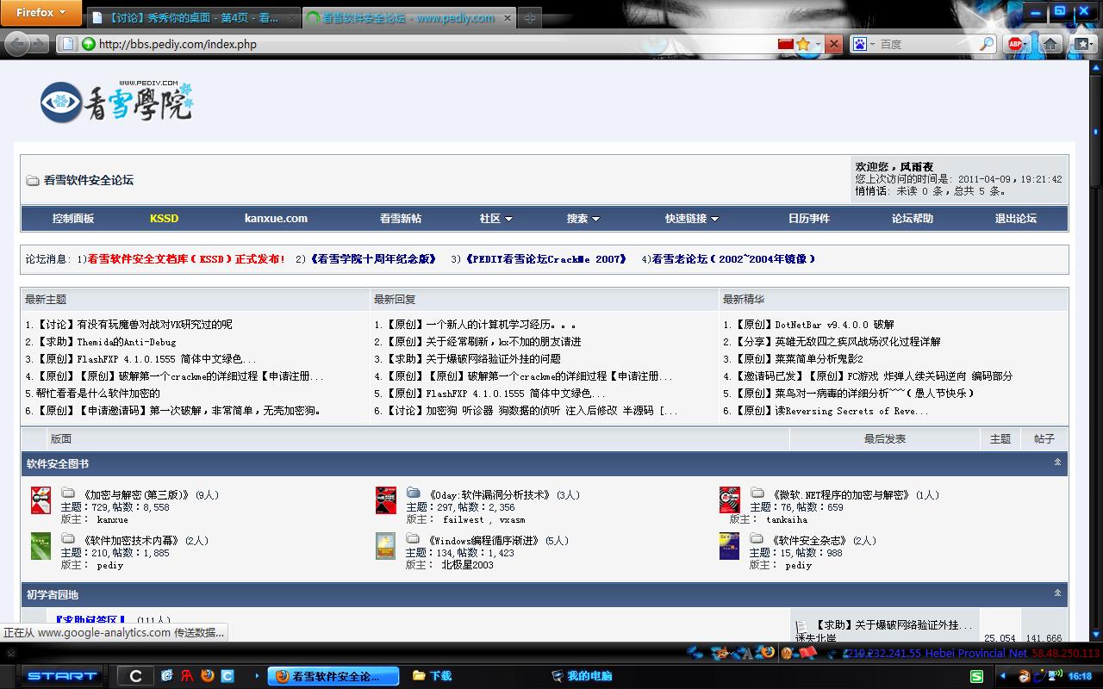
Task: Open the 控制面板 menu item
Action: click(x=73, y=219)
